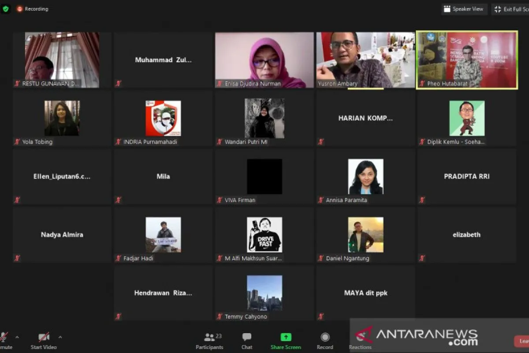
Task: Select Pheo Hutabarat's highlighted video tile
Action: pyautogui.click(x=467, y=60)
